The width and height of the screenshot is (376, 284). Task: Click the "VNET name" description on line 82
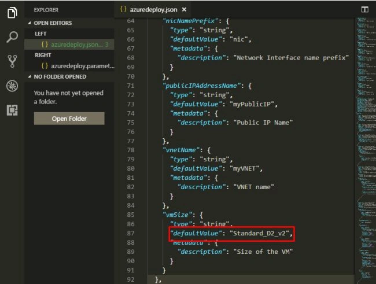(x=253, y=187)
